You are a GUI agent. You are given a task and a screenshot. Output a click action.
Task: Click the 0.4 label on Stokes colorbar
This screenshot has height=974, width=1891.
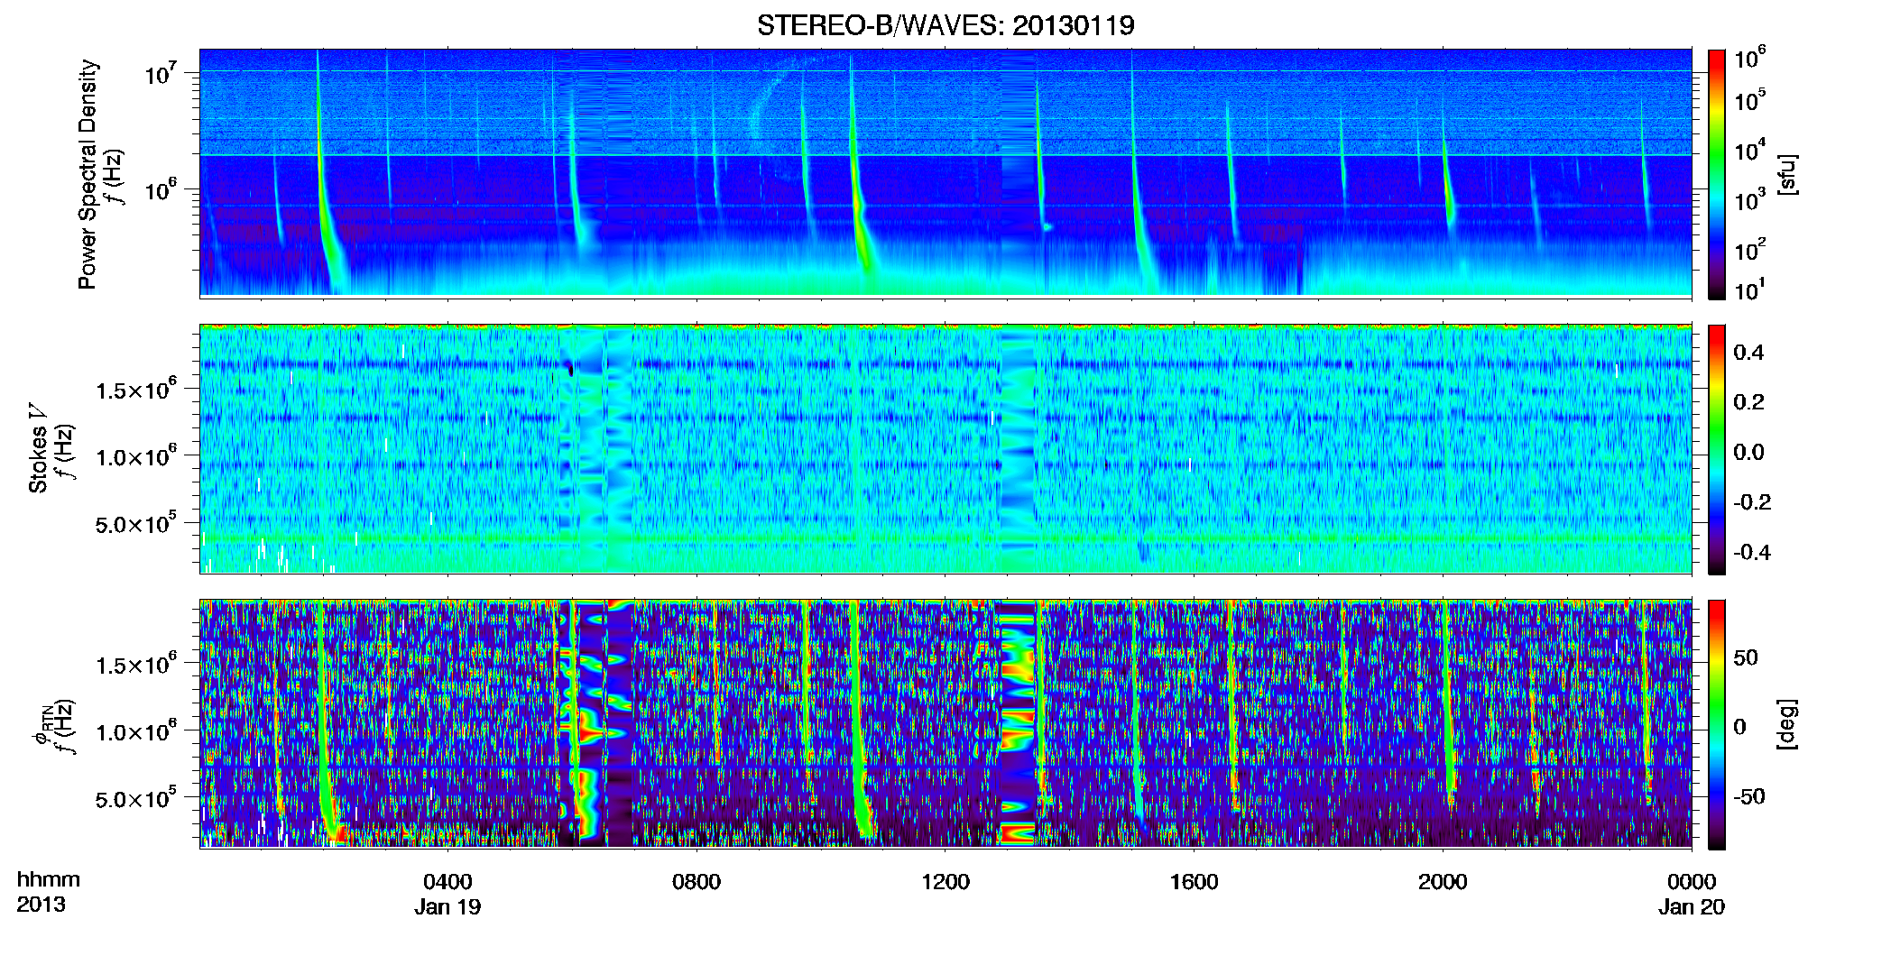pos(1748,352)
